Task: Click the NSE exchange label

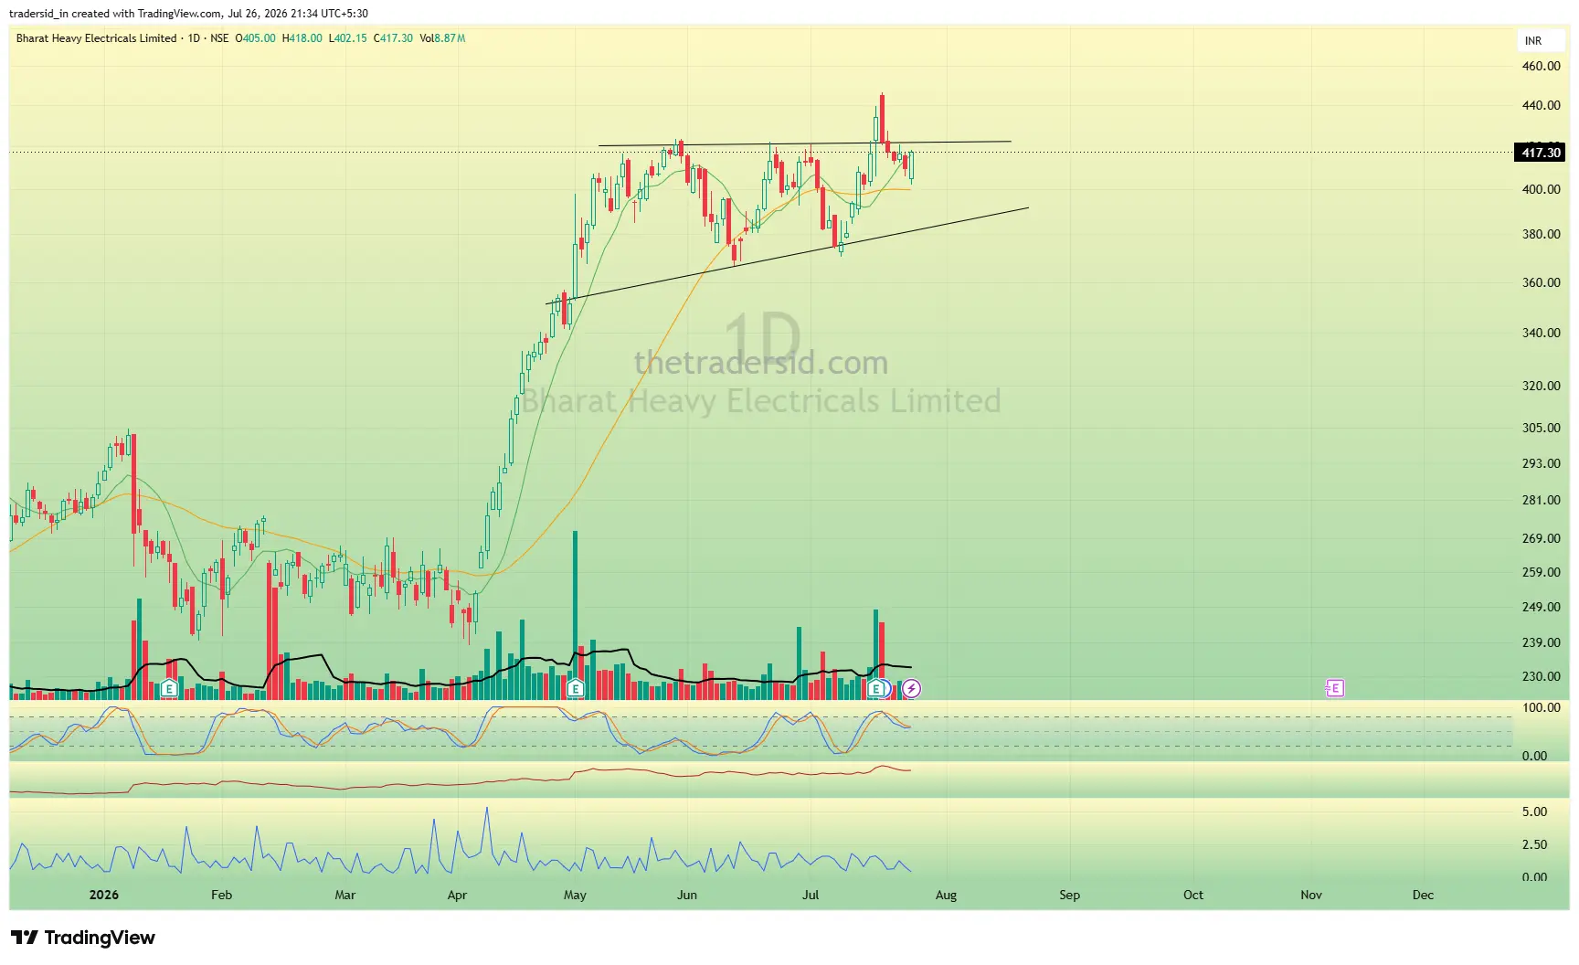Action: tap(219, 38)
